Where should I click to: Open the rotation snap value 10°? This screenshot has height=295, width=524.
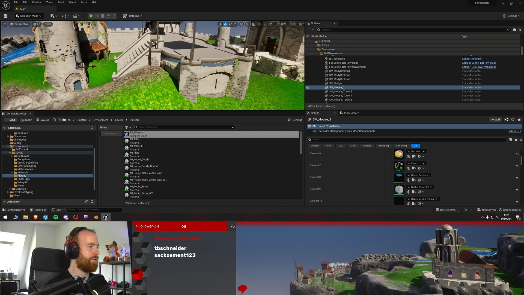[270, 24]
